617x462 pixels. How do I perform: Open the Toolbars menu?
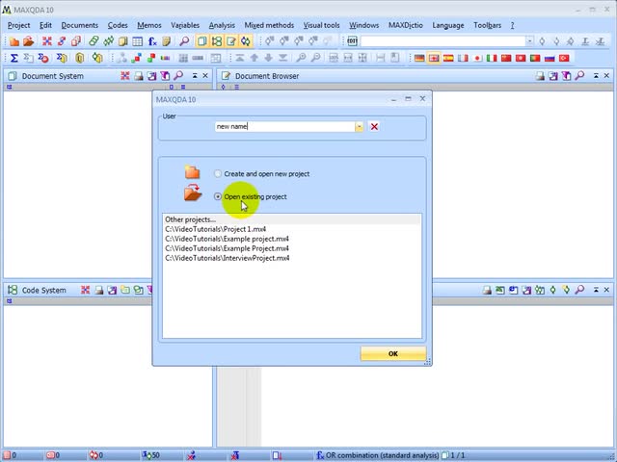487,25
